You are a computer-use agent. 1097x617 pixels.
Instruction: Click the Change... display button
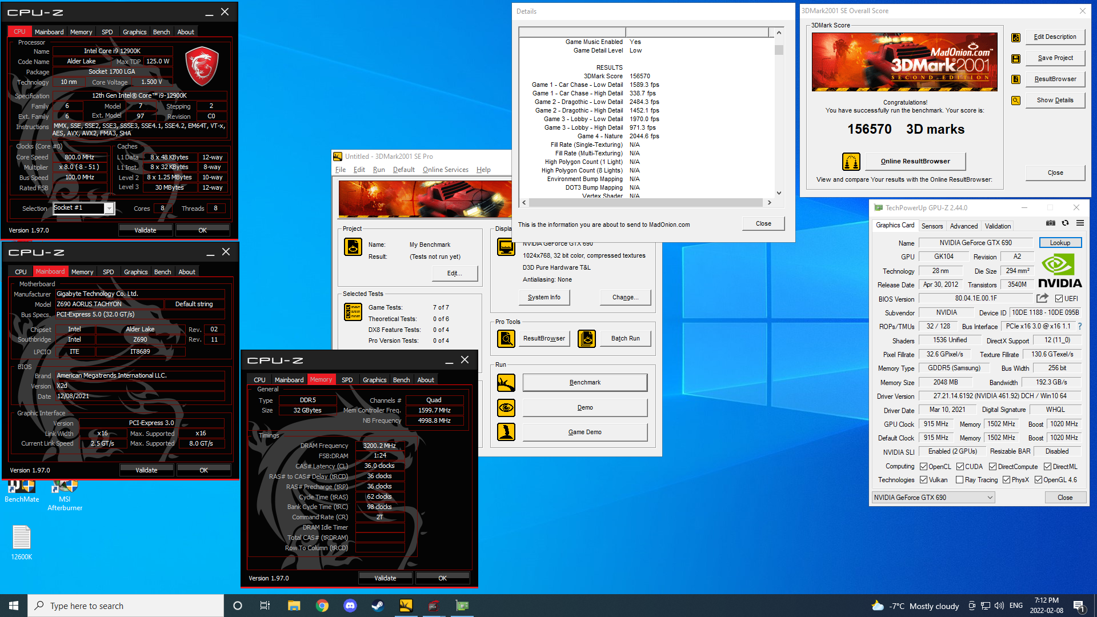625,298
